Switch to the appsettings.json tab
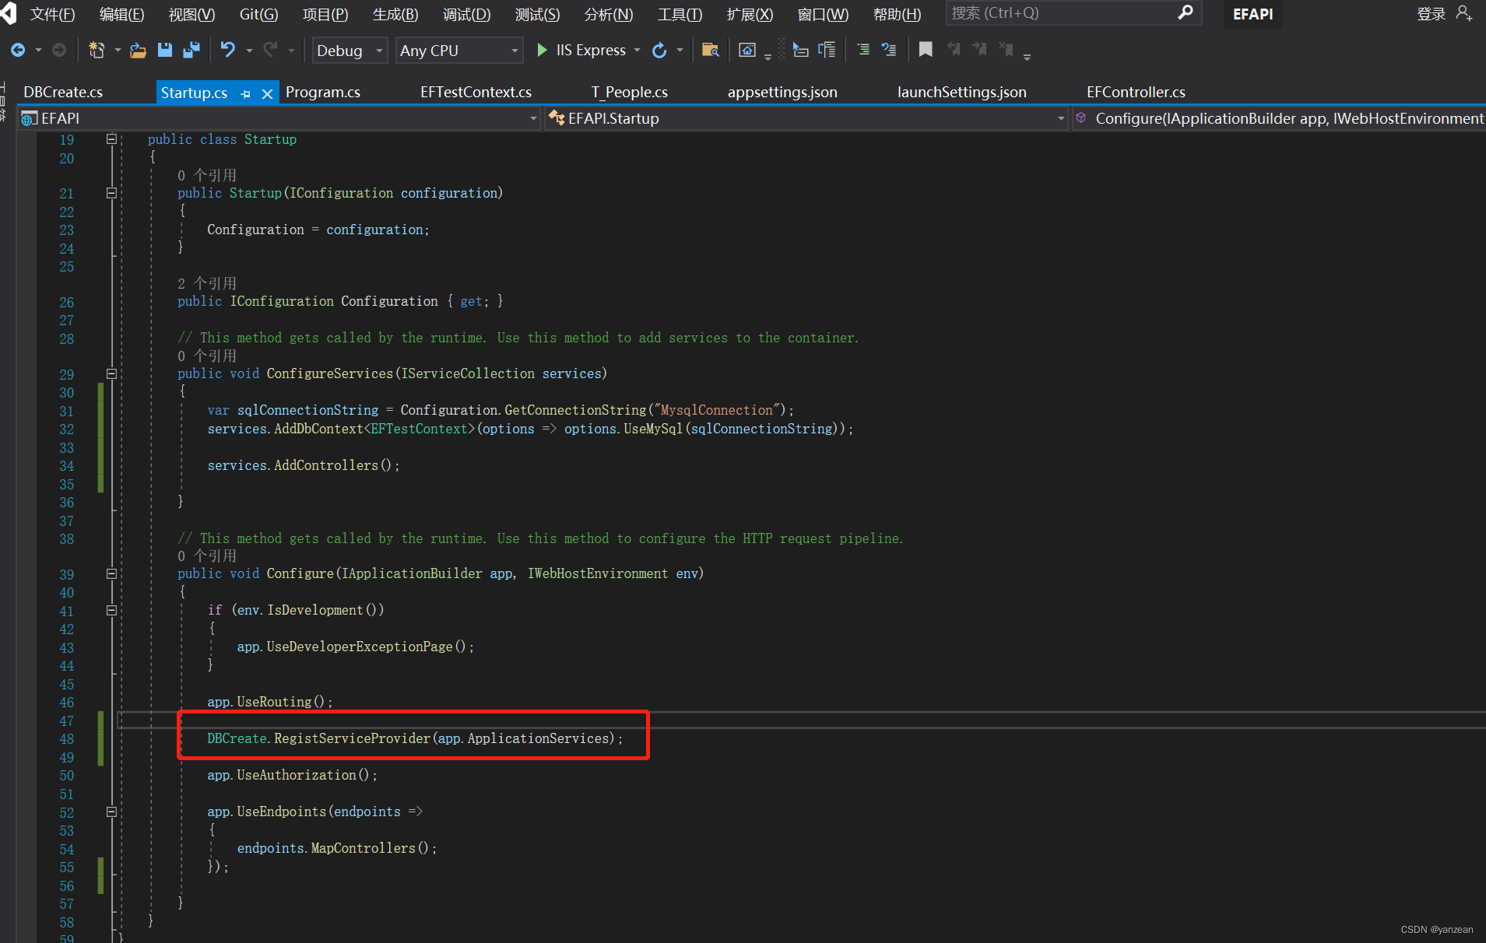1486x943 pixels. tap(782, 93)
